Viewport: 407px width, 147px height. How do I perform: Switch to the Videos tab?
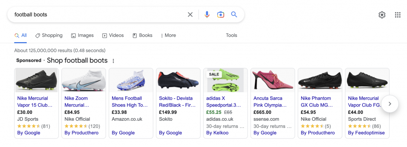[113, 35]
